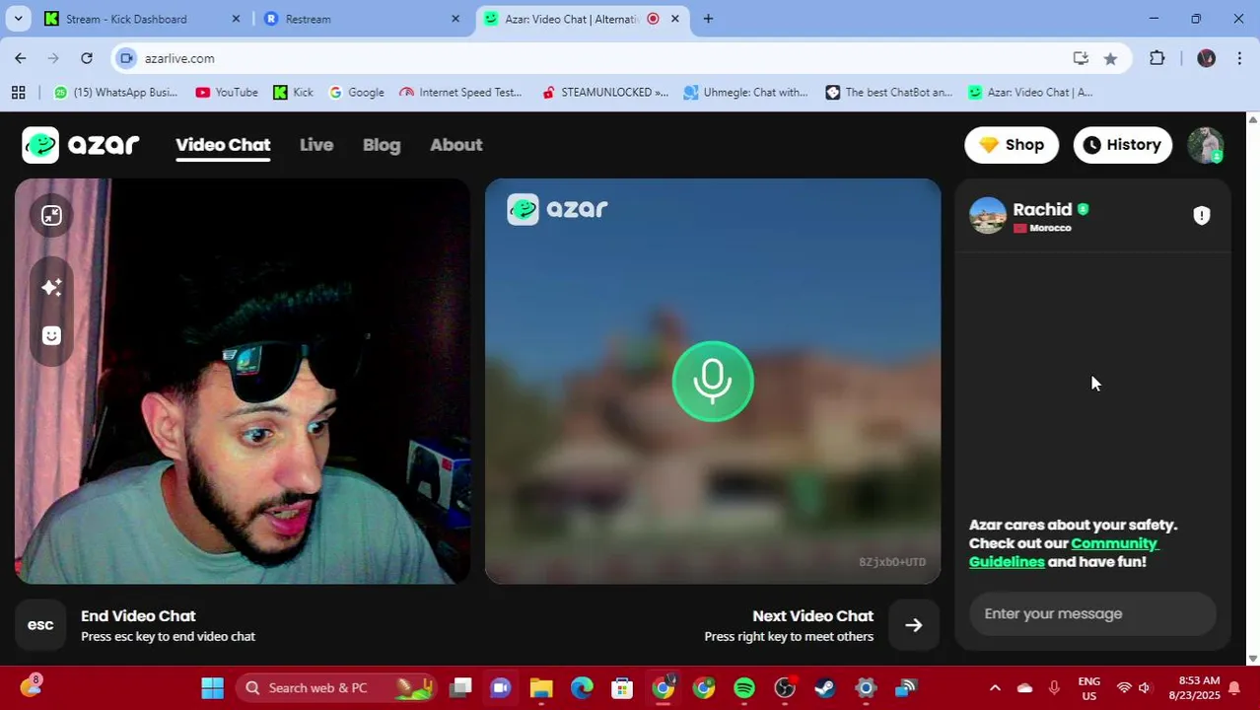Viewport: 1260px width, 710px height.
Task: Open Rachid's profile picture
Action: pos(988,216)
